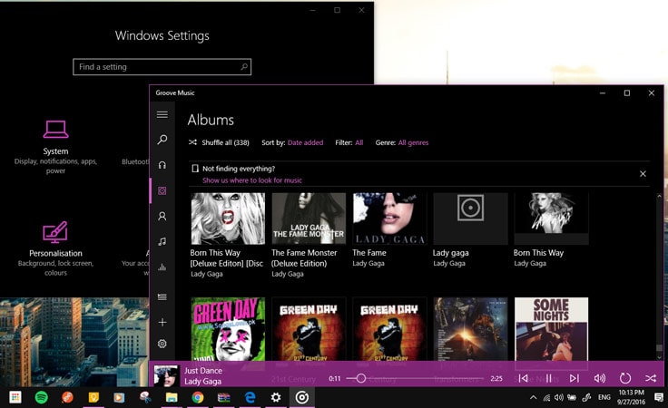Toggle shuffle in the playback bar
This screenshot has width=668, height=408.
coord(651,378)
